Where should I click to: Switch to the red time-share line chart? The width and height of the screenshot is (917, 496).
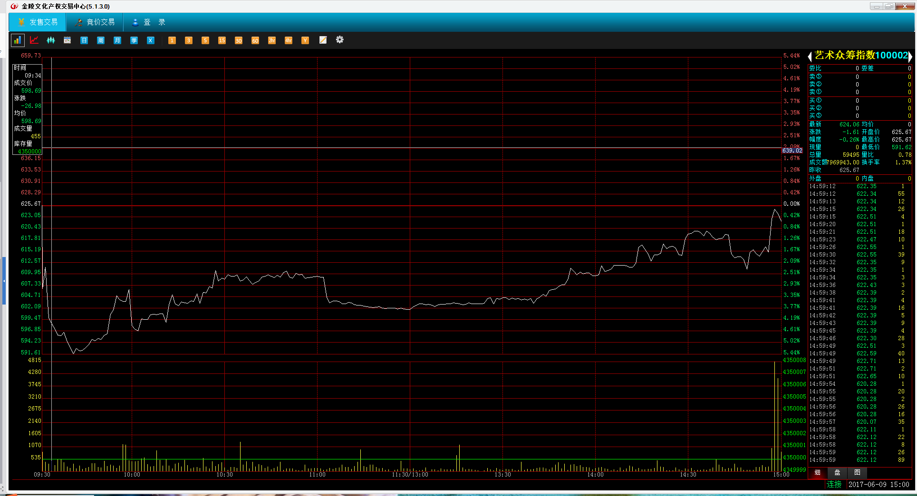(34, 40)
